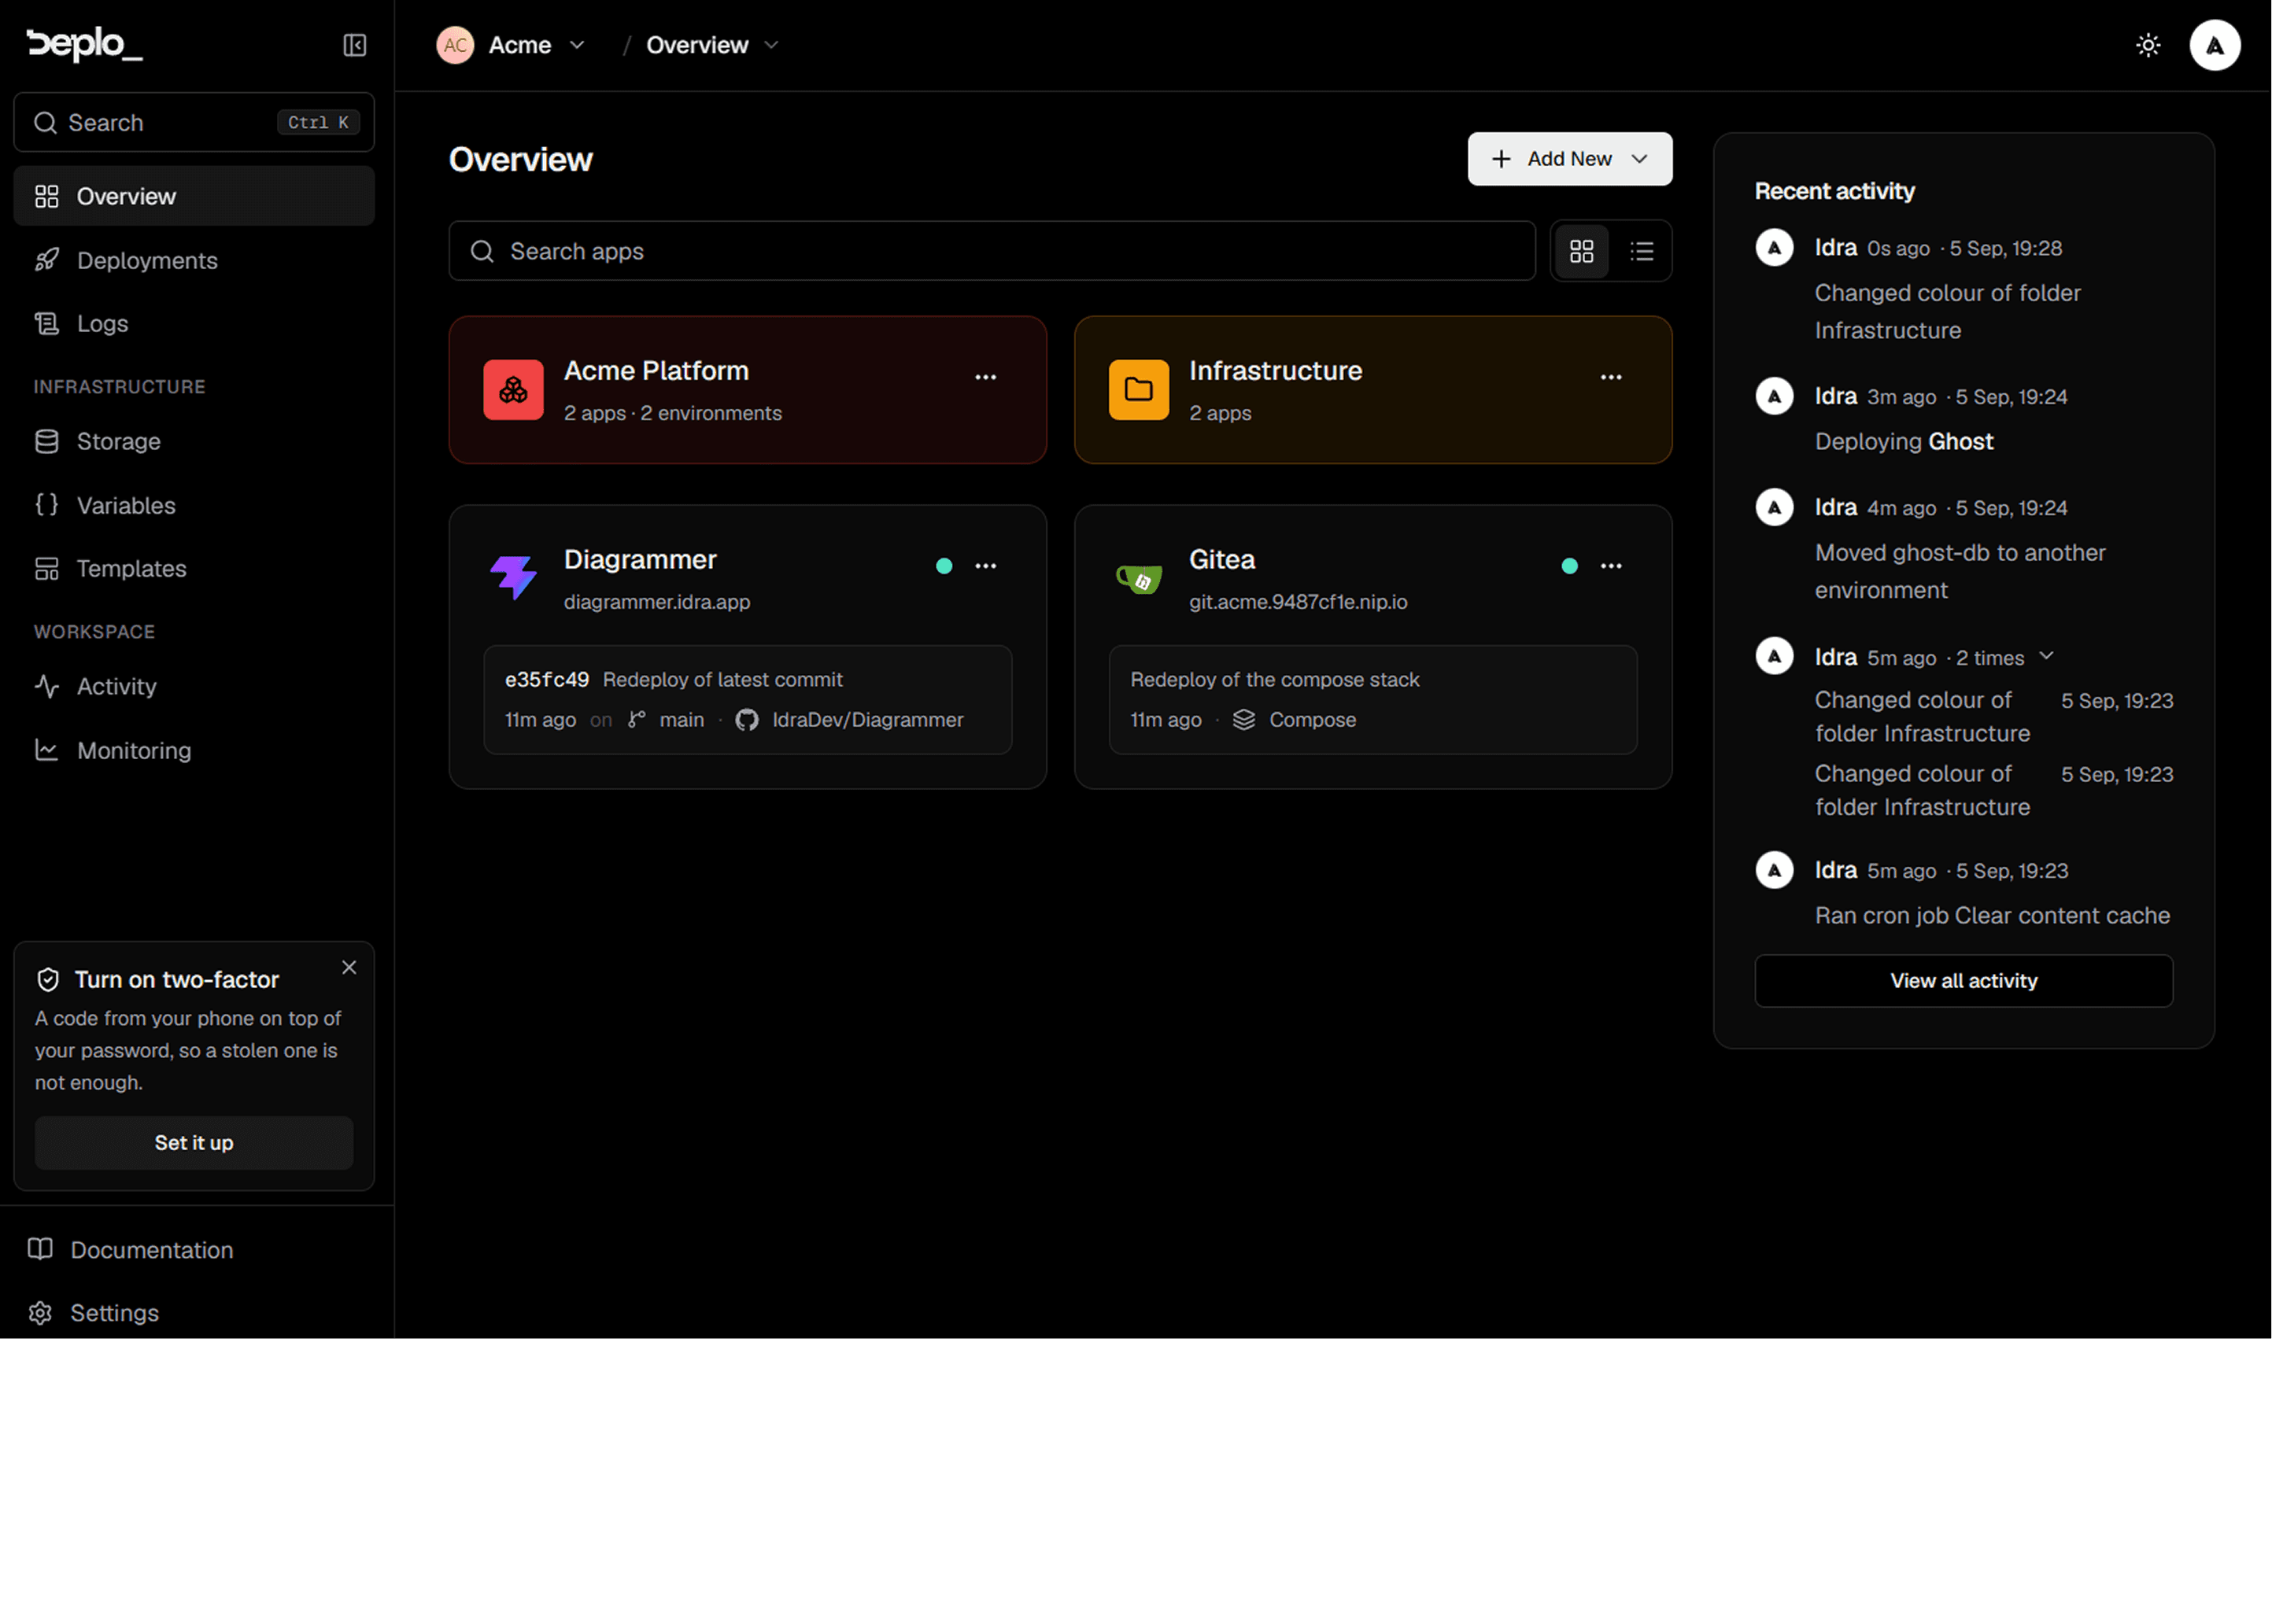Click the Gitea teacup icon
This screenshot has width=2272, height=1615.
[1138, 577]
